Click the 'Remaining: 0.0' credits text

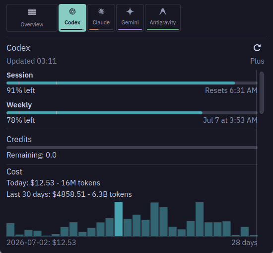point(31,155)
